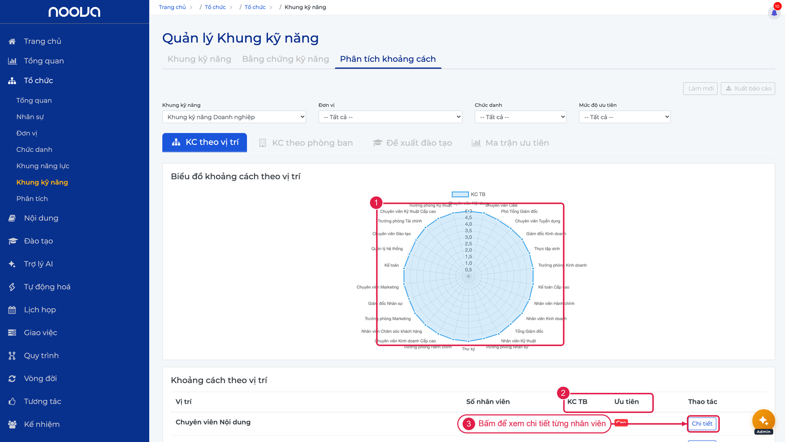The image size is (785, 442).
Task: Open the Ma trận ưu tiên tab
Action: coord(510,143)
